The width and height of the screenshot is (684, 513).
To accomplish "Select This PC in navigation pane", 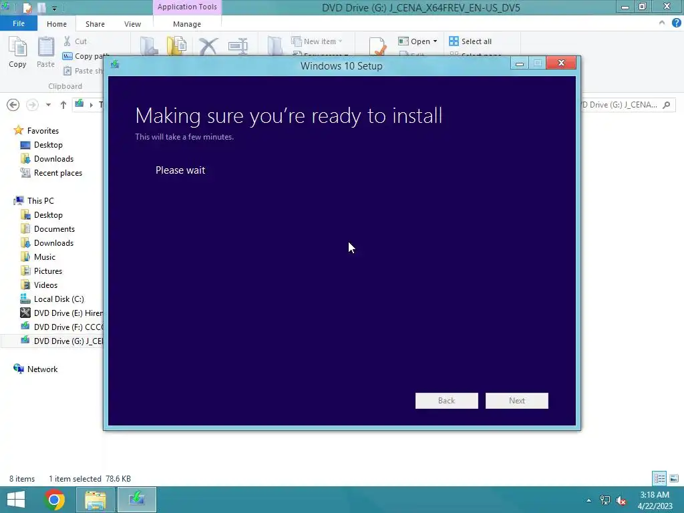I will click(41, 200).
